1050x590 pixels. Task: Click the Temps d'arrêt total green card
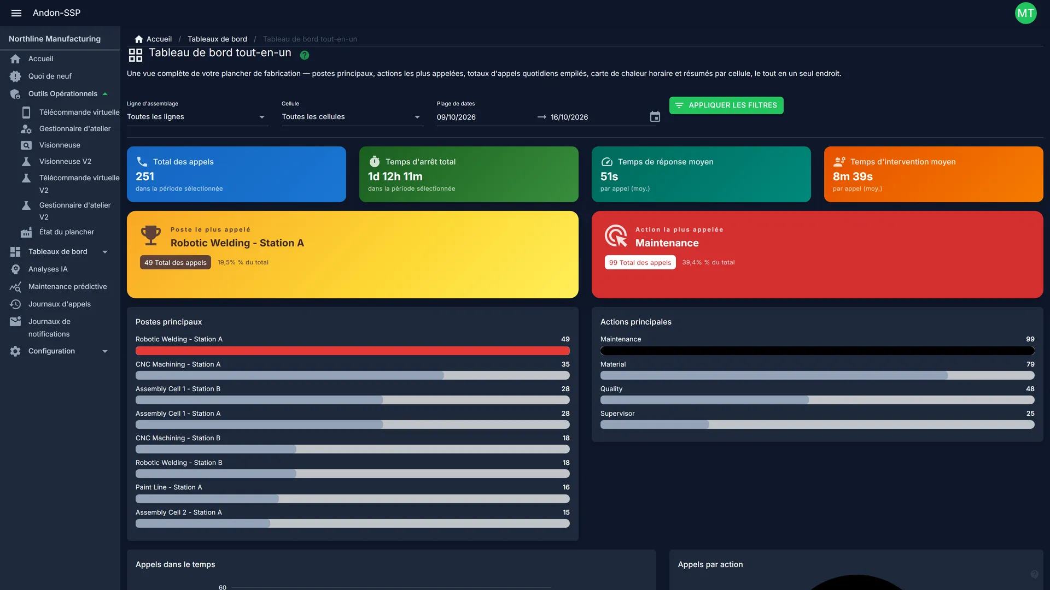469,174
